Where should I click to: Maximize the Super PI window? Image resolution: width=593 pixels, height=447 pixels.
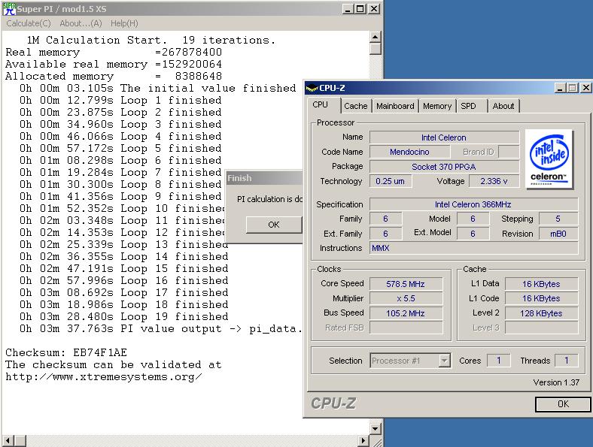pyautogui.click(x=360, y=9)
